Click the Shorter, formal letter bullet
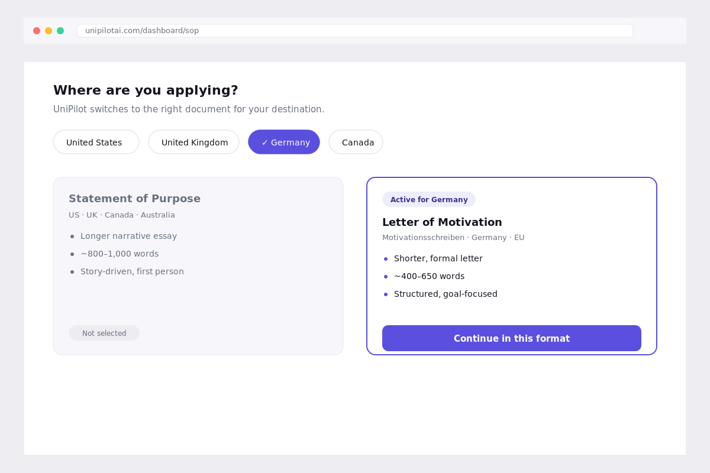This screenshot has width=710, height=473. [x=438, y=258]
